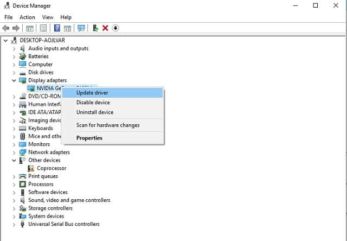Screen dimensions: 347x241
Task: Click the Batteries icon
Action: pyautogui.click(x=22, y=56)
